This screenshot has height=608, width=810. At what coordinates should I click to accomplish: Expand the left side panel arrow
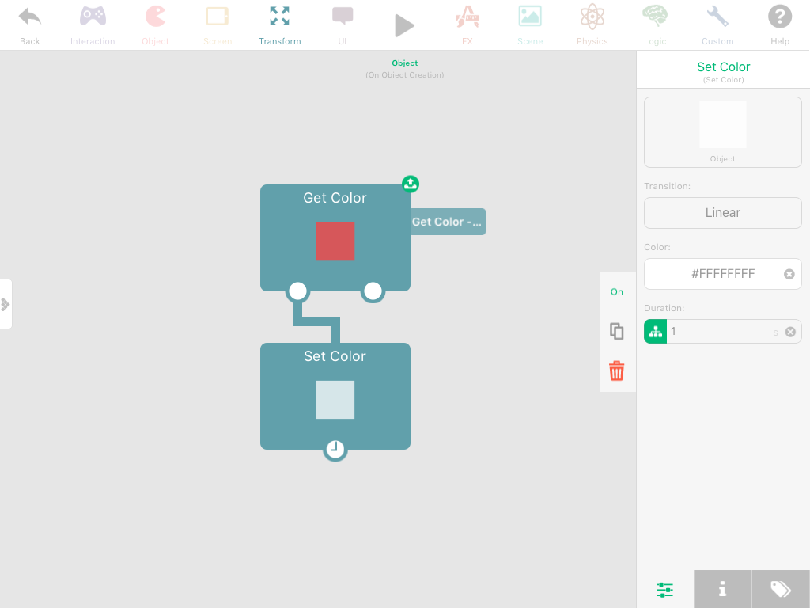coord(6,304)
